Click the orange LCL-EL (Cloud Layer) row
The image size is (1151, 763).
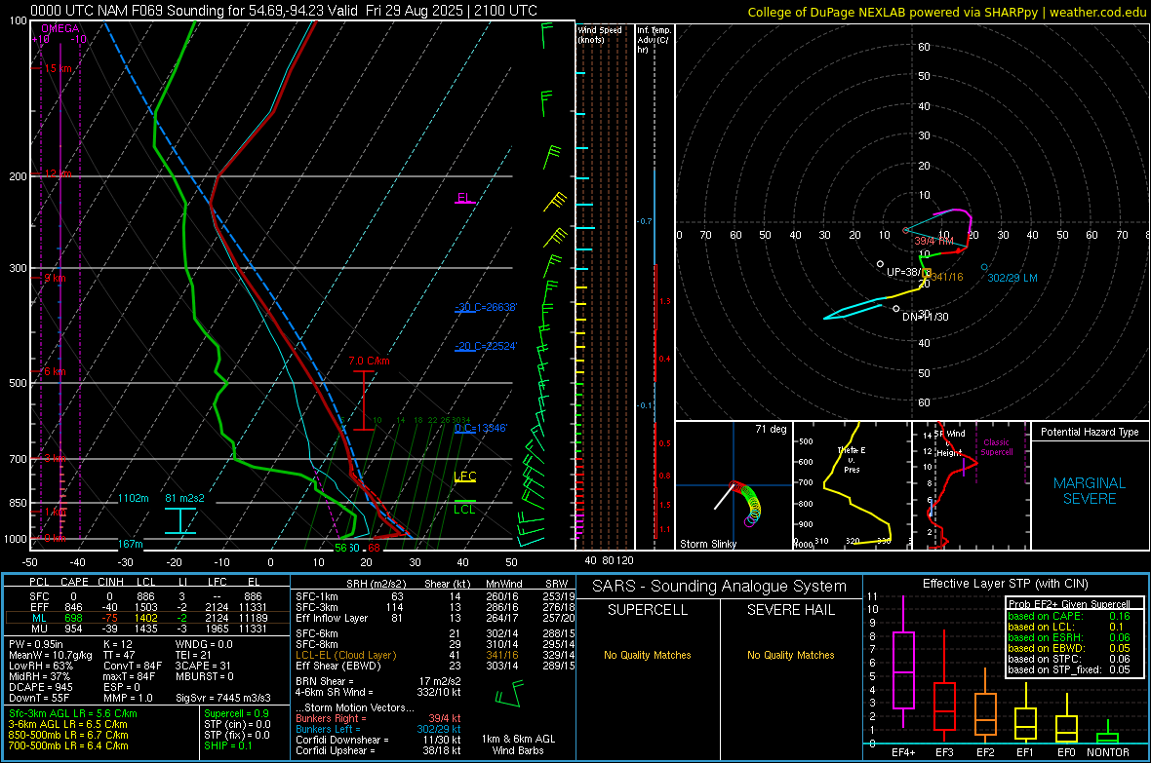435,655
